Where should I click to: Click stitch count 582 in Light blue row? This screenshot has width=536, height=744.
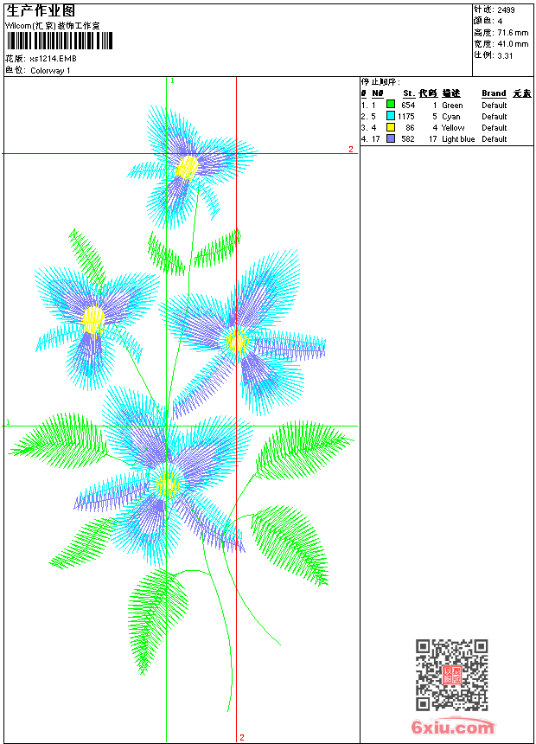[408, 139]
